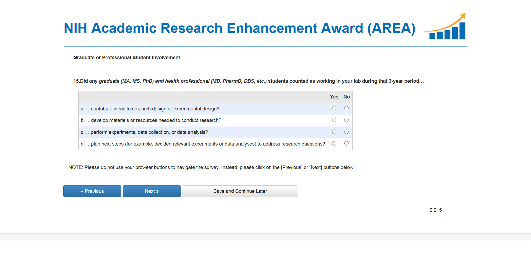Select Yes for perform experiments, data collection
This screenshot has width=531, height=259.
(334, 132)
